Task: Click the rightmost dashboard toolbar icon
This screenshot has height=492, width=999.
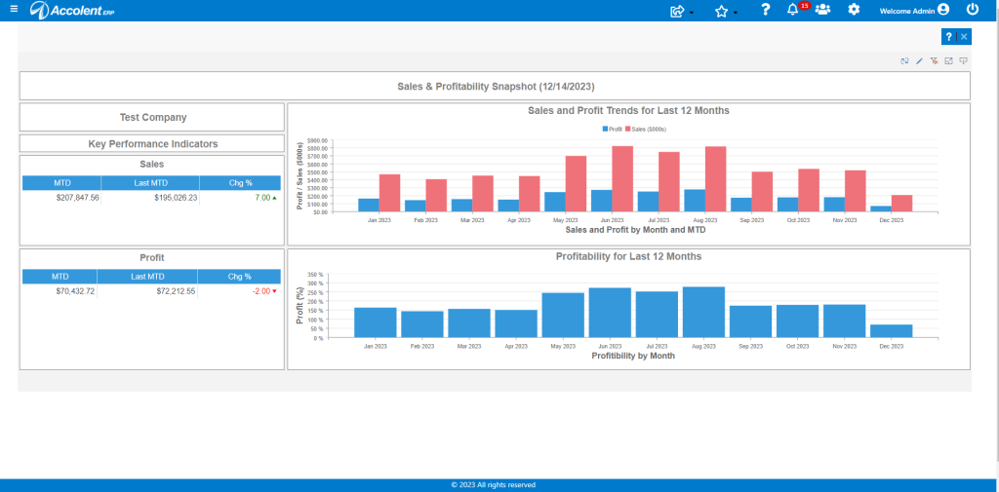Action: pos(963,61)
